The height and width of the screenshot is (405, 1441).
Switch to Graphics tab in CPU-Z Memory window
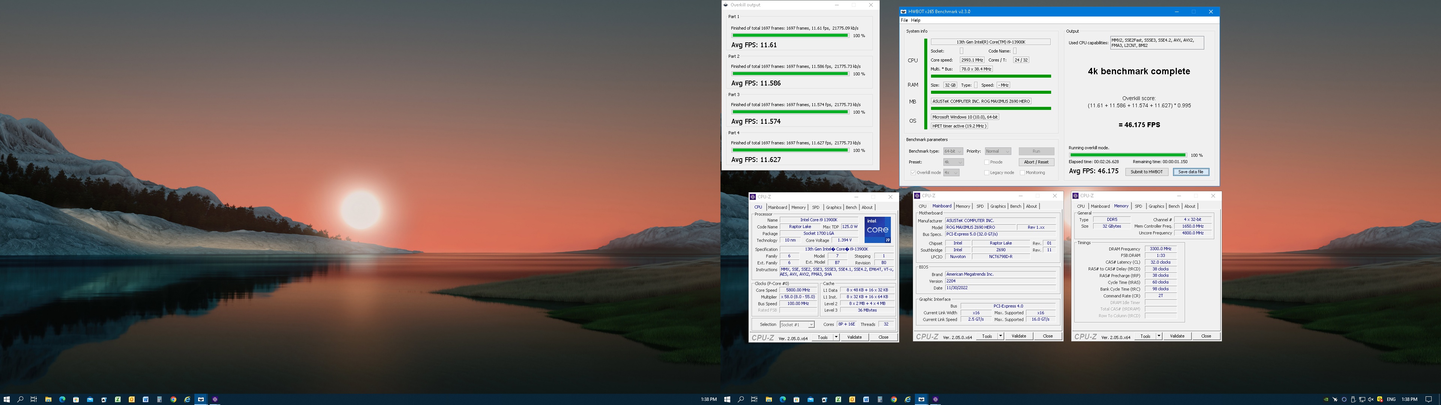(1156, 206)
